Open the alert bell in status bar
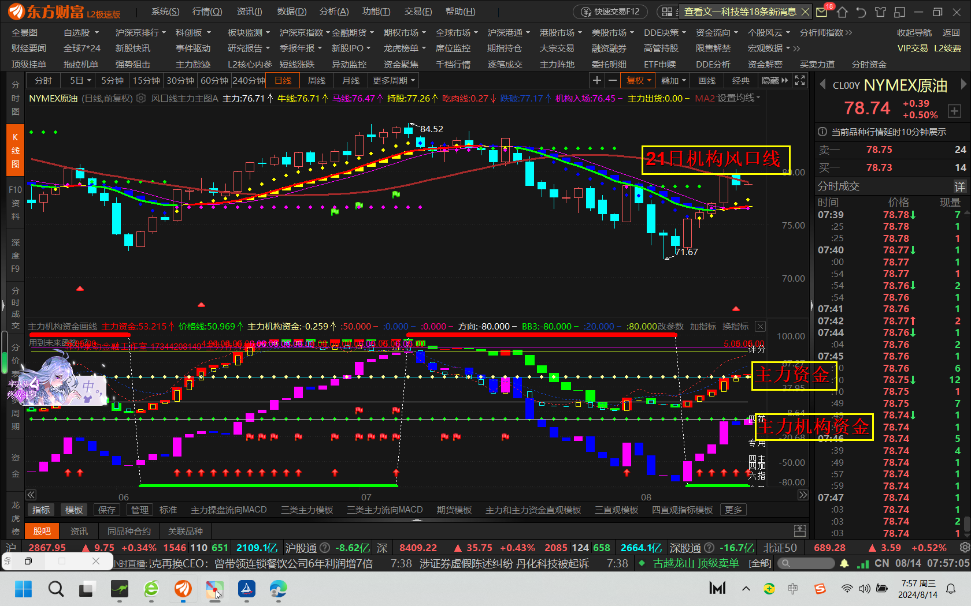The image size is (971, 606). point(844,563)
